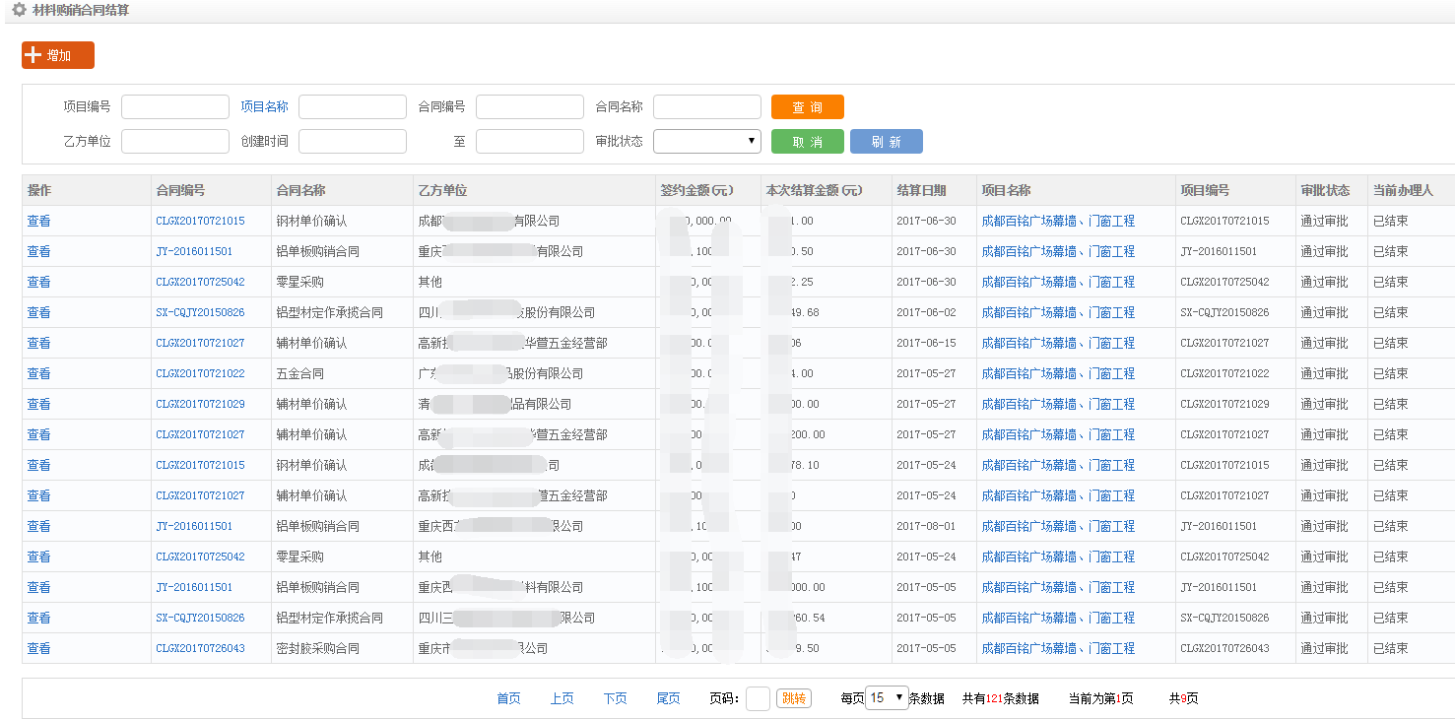The width and height of the screenshot is (1455, 720).
Task: Click the blue 项目名称 filter label link
Action: 264,107
